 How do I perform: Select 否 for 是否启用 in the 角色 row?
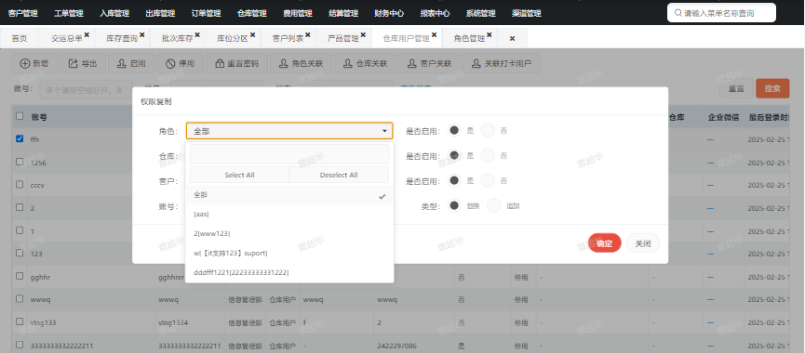(488, 130)
